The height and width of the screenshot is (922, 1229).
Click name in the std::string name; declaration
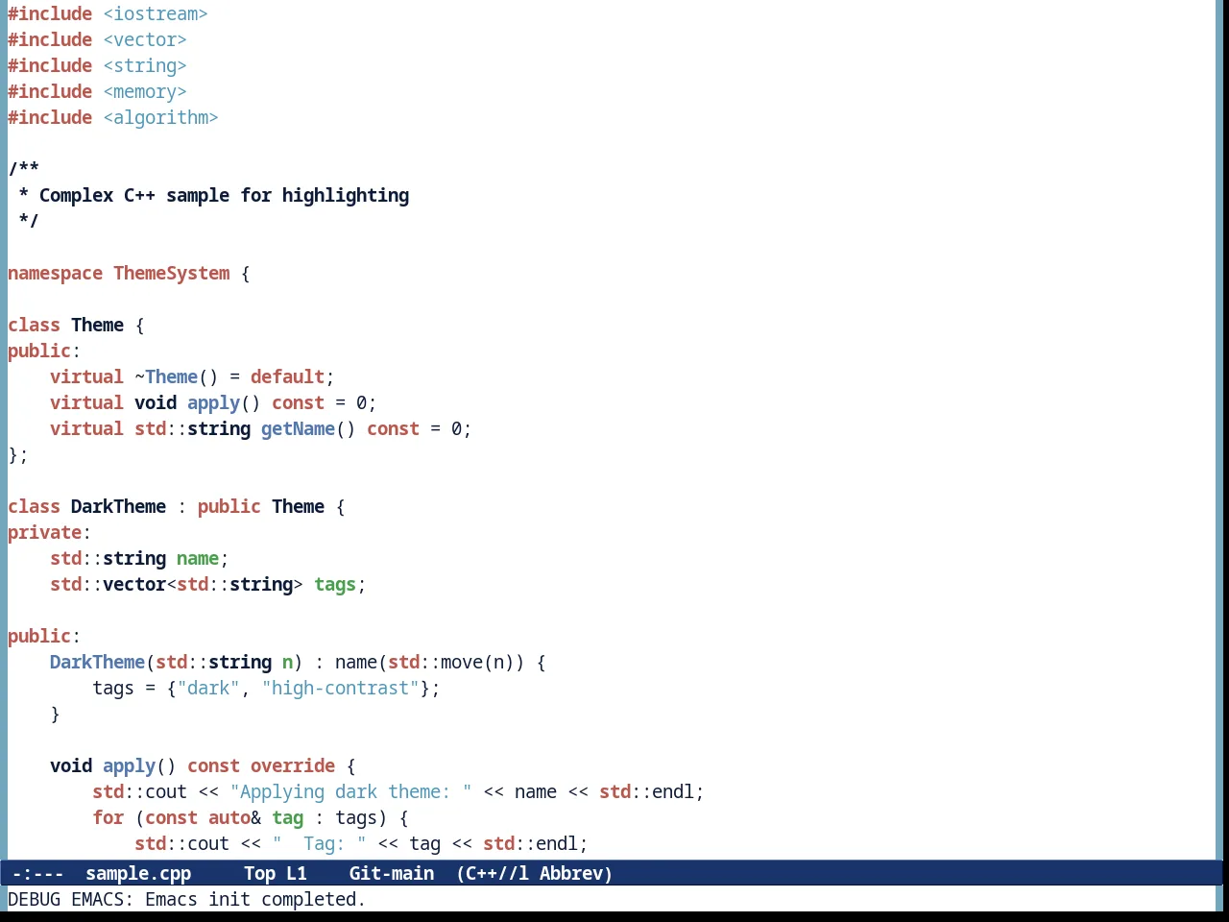coord(198,558)
